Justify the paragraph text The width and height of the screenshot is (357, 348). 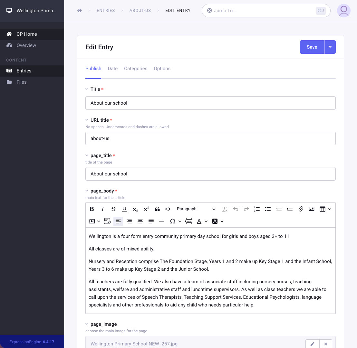coord(151,221)
